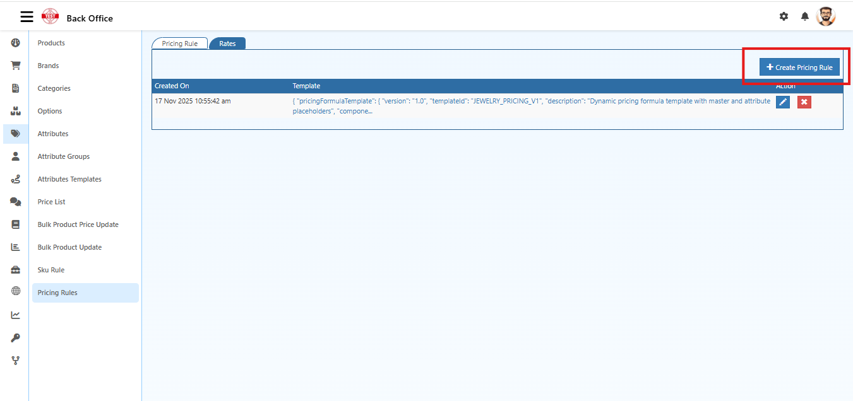
Task: Select Brands in the sidebar menu
Action: [48, 65]
